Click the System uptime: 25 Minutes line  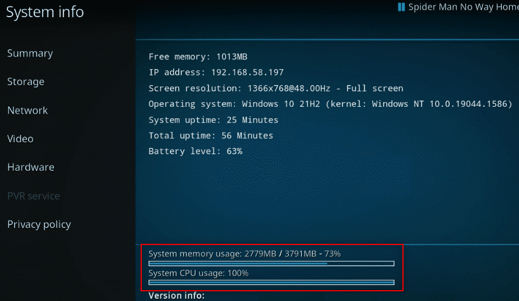tap(214, 120)
